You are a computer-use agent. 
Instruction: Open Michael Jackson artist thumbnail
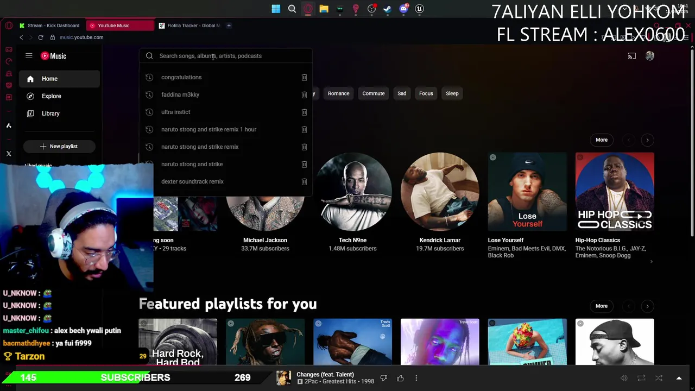265,213
